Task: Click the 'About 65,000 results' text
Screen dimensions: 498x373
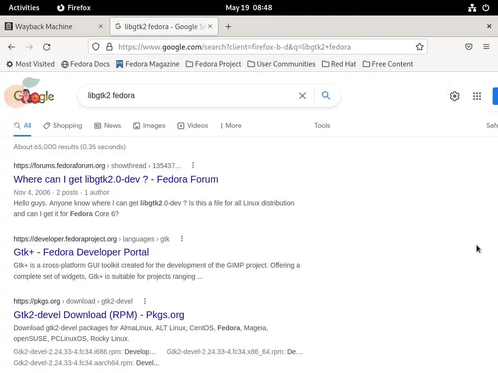Action: tap(70, 147)
